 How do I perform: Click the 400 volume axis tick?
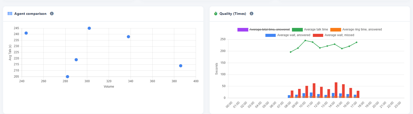tap(196, 81)
